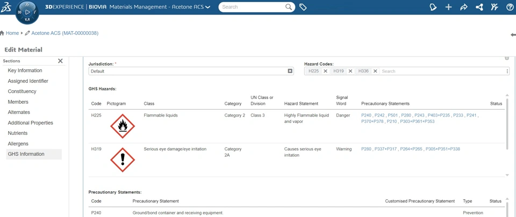This screenshot has height=217, width=516.
Task: Open the tag icon beside search
Action: point(303,7)
